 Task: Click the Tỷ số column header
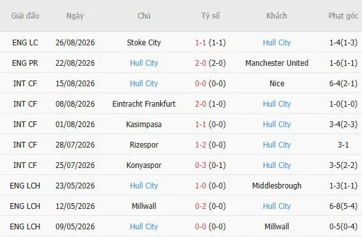pos(210,16)
